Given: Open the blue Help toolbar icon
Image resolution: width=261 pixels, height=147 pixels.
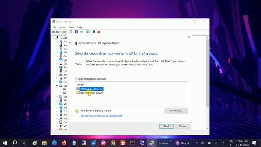Looking at the screenshot, I should click(77, 32).
